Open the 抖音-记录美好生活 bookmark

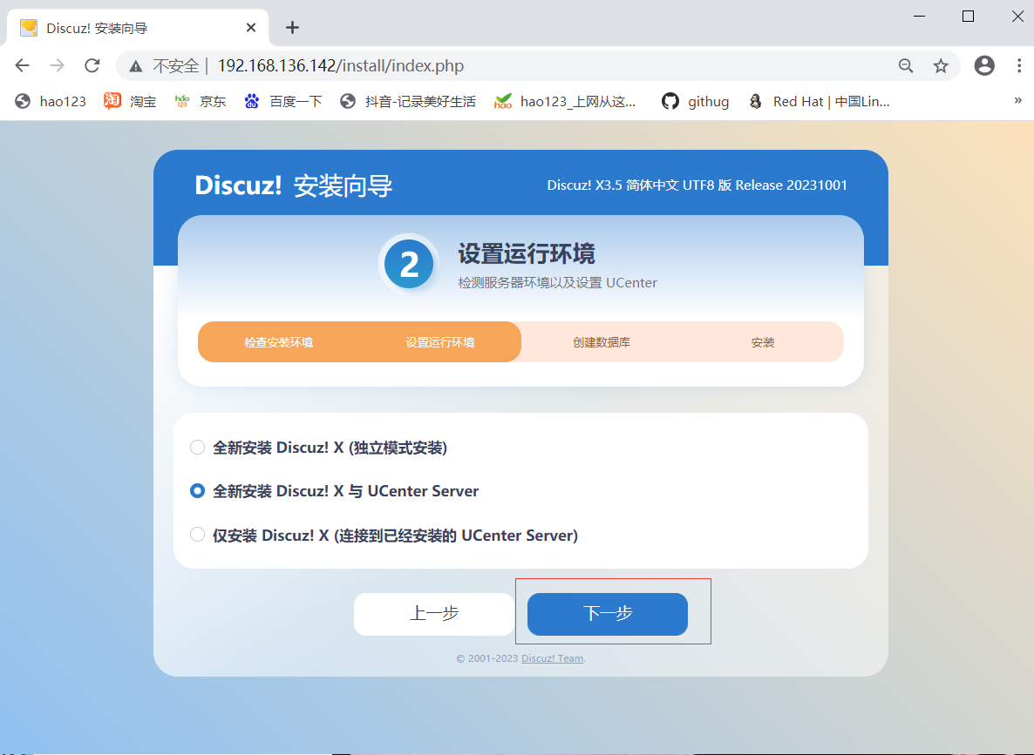tap(407, 102)
